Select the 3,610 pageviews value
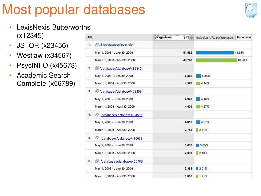Image resolution: width=261 pixels, height=196 pixels. (x=188, y=145)
